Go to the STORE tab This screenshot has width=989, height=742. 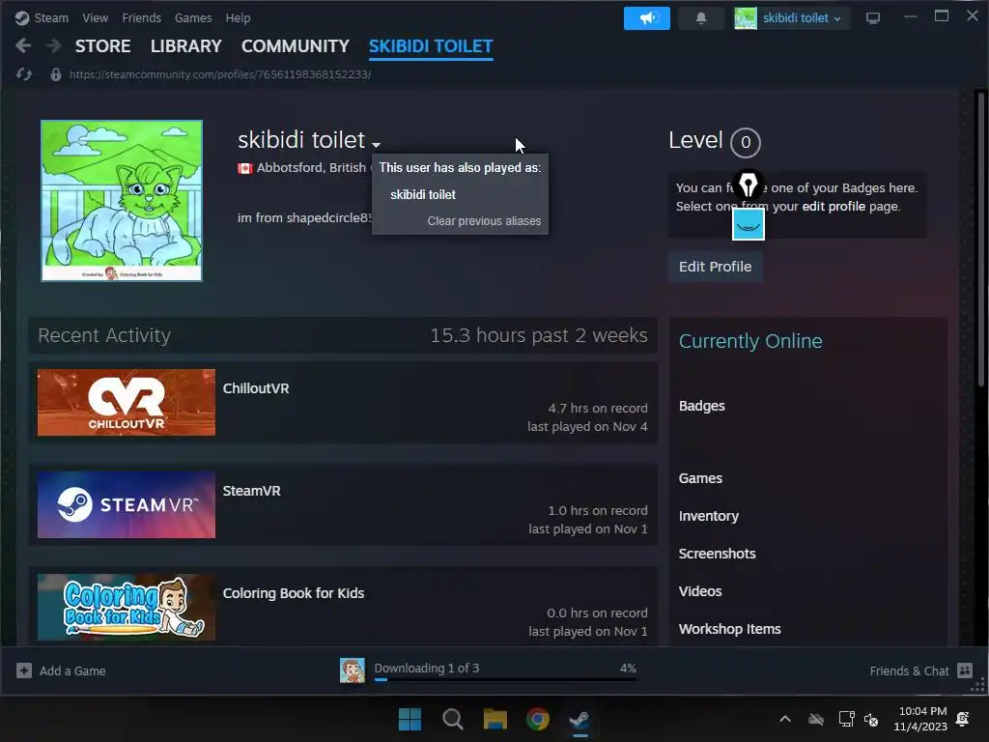pos(102,46)
